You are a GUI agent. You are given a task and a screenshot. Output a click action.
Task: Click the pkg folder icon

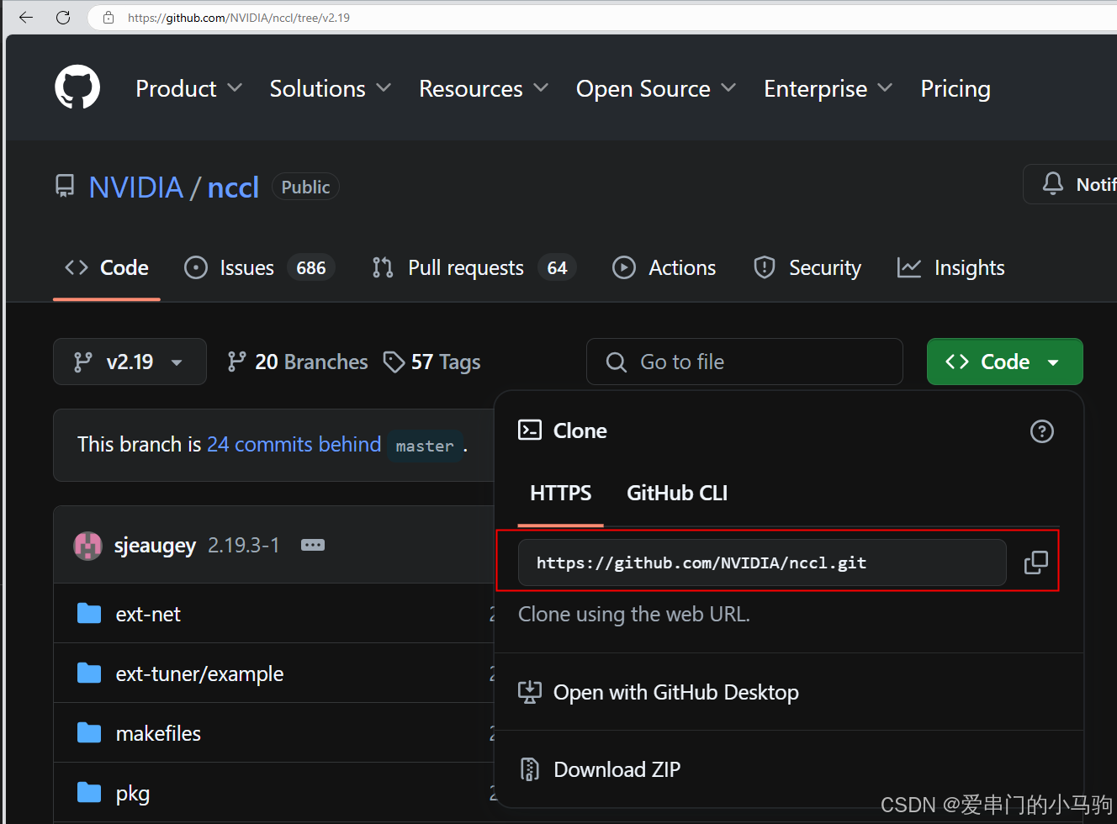[x=89, y=793]
